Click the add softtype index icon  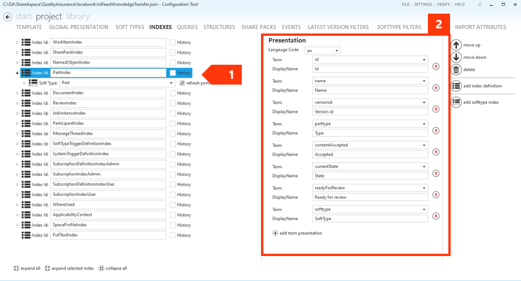tap(456, 102)
